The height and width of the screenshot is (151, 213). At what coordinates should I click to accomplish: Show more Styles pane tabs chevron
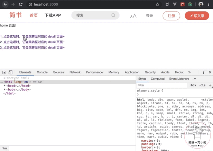click(x=195, y=79)
